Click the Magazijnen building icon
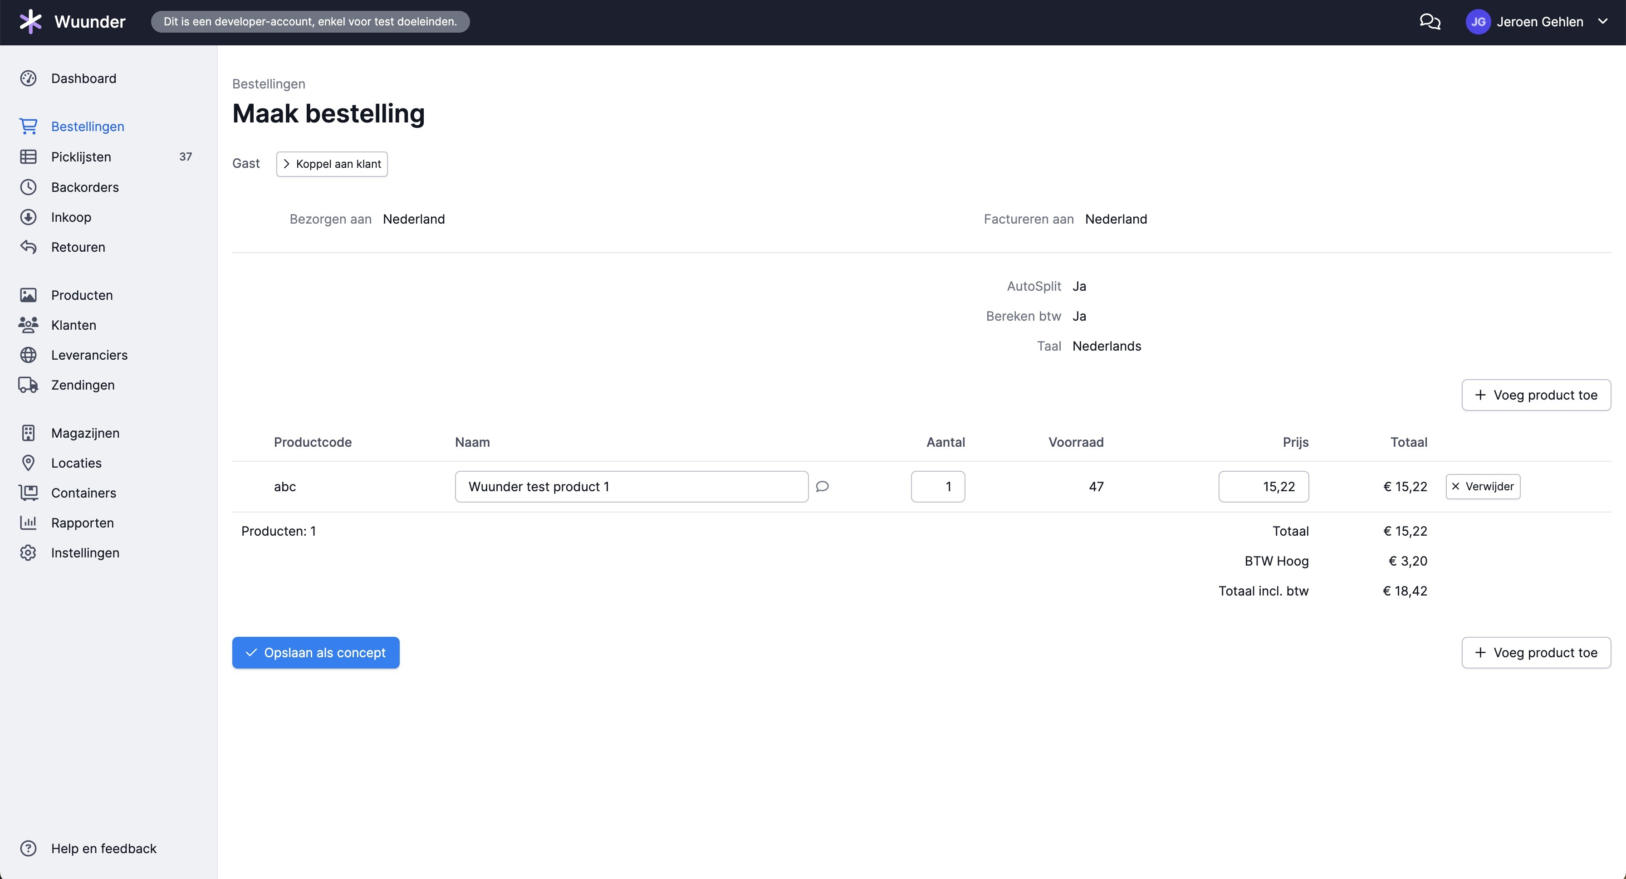This screenshot has width=1626, height=879. 29,433
